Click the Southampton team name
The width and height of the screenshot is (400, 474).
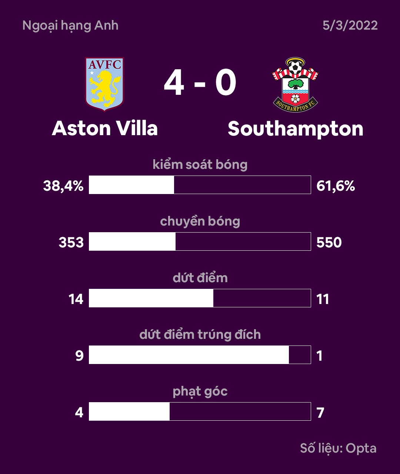(295, 129)
